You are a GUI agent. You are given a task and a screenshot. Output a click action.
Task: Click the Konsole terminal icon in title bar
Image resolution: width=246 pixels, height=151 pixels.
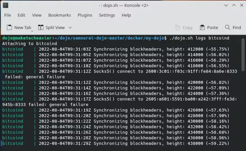pyautogui.click(x=6, y=5)
